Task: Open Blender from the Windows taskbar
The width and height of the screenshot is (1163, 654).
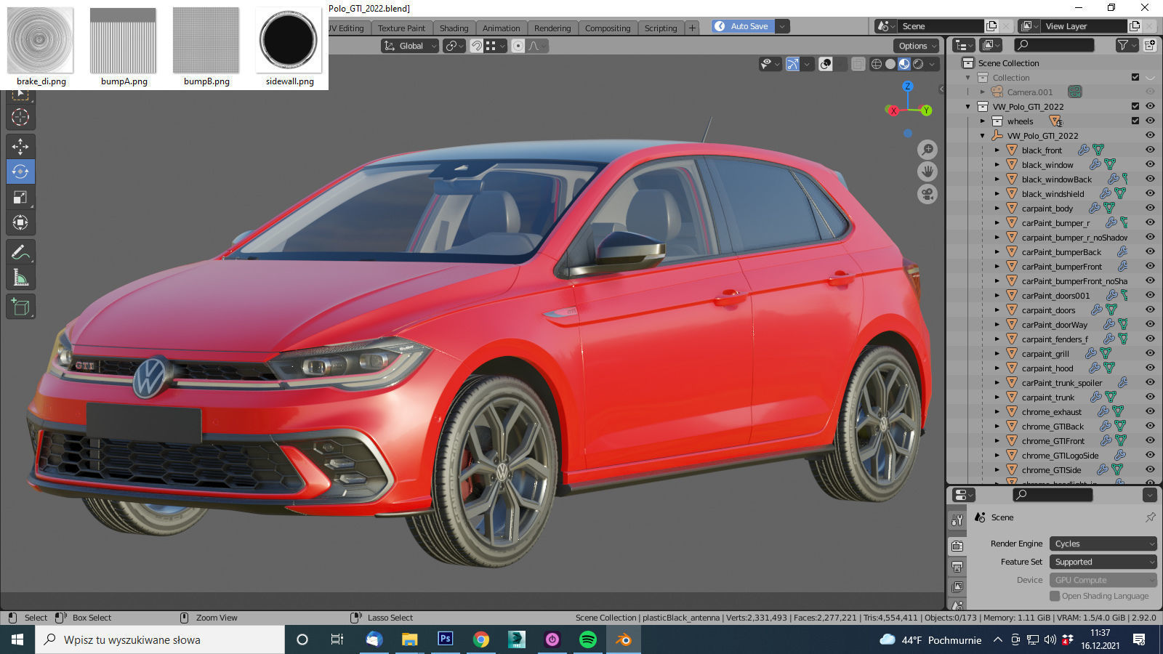Action: click(x=624, y=639)
